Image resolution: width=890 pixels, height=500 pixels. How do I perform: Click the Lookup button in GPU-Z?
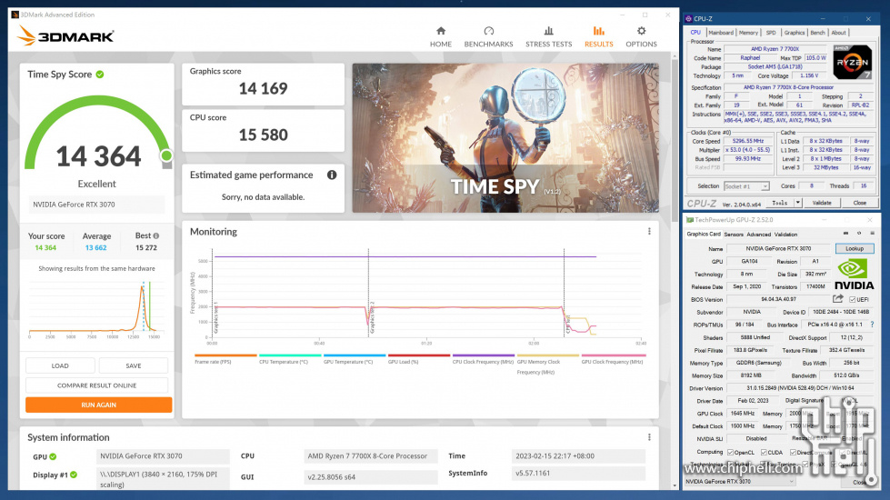pyautogui.click(x=855, y=248)
